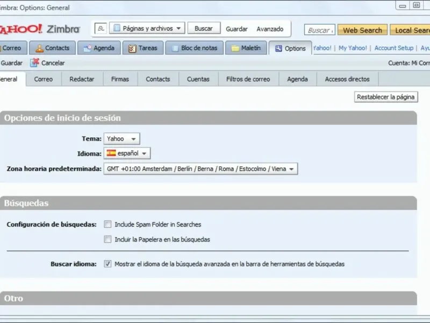Click the Local Search button

(410, 30)
